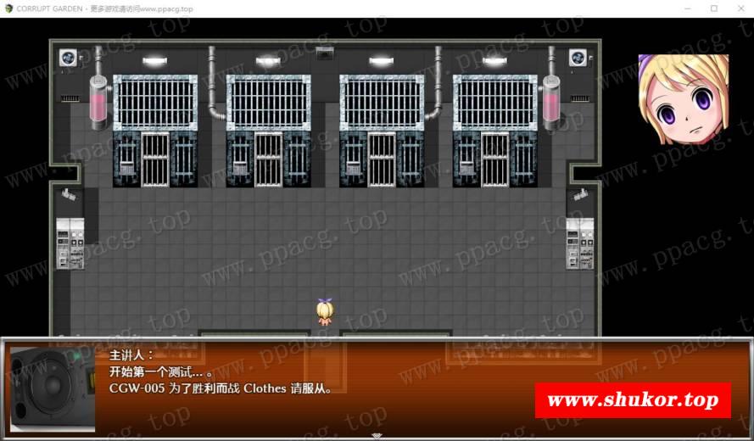Open the www.shukor.top red banner link
Viewport: 754px width, 441px height.
click(x=633, y=400)
